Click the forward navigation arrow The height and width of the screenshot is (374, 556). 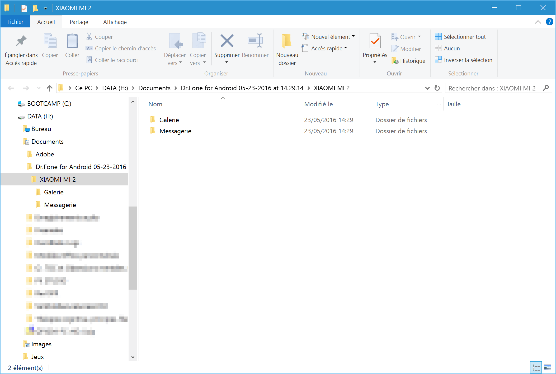tap(26, 88)
